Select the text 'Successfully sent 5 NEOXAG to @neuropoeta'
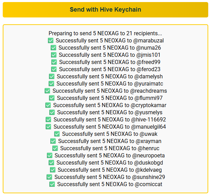The height and width of the screenshot is (195, 212). pos(110,155)
